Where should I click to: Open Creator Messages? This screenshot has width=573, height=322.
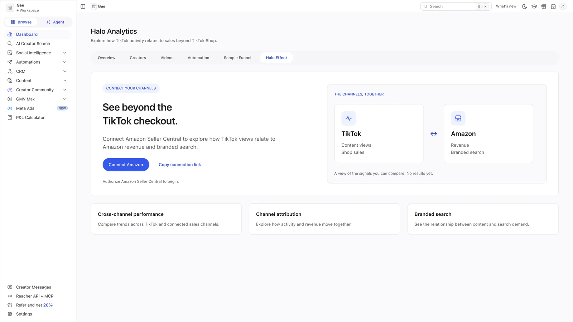[38, 287]
